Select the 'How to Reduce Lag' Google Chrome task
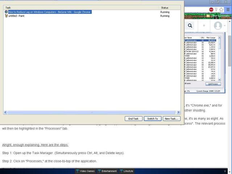The image size is (232, 174). click(49, 12)
